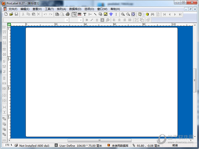Expand the font size dropdown
The width and height of the screenshot is (199, 149).
coord(81,20)
